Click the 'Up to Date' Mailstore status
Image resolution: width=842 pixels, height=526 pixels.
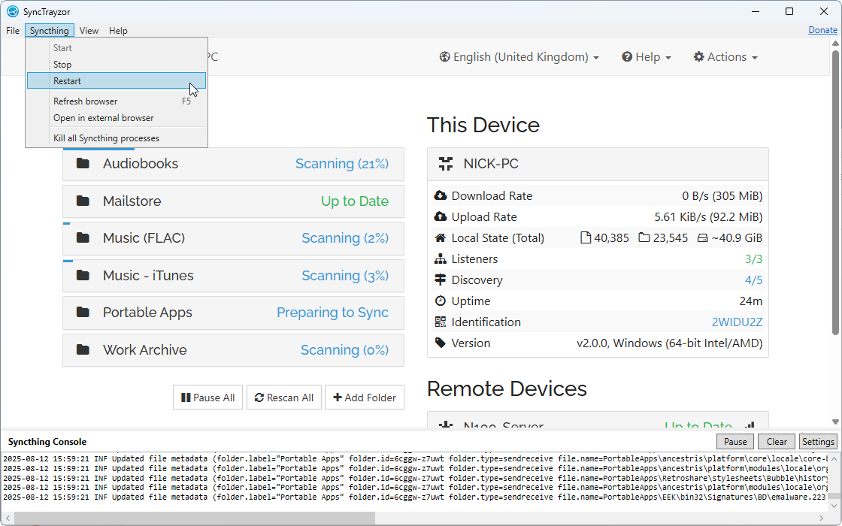pyautogui.click(x=354, y=201)
